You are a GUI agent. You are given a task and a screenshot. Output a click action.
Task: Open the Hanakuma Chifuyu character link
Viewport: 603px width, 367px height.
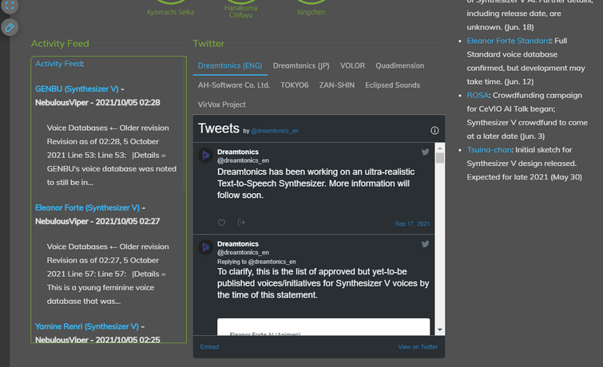point(240,11)
